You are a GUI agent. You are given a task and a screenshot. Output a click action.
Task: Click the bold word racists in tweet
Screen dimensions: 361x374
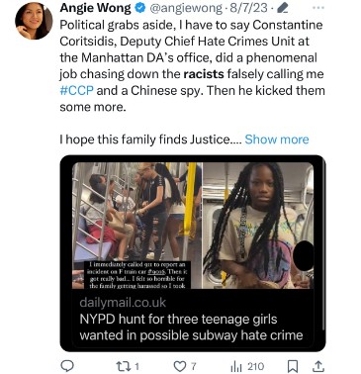tap(204, 74)
